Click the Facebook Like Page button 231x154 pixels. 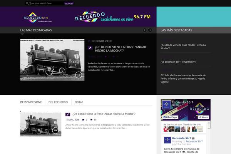(170, 117)
